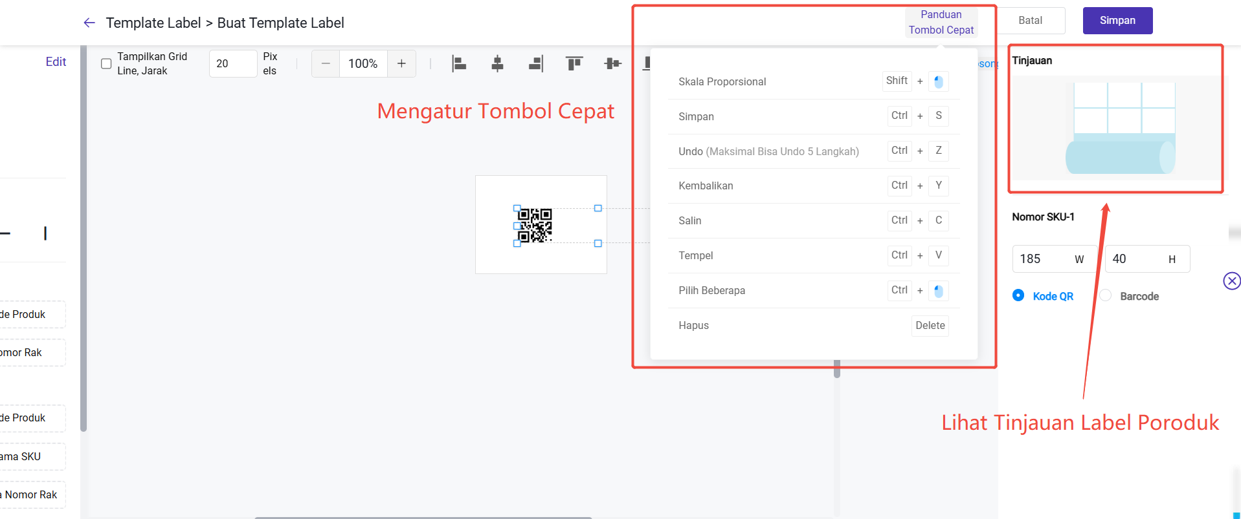
Task: Enable the Tampilkan Grid Line checkbox
Action: click(x=106, y=63)
